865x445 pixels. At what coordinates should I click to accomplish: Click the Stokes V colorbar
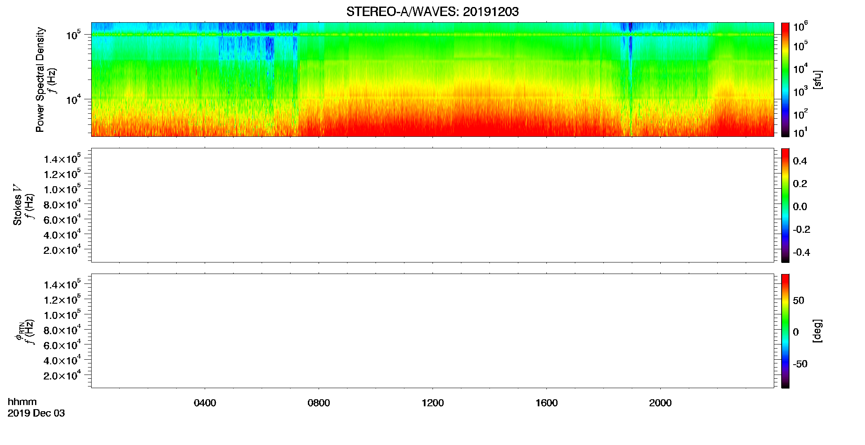coord(785,205)
